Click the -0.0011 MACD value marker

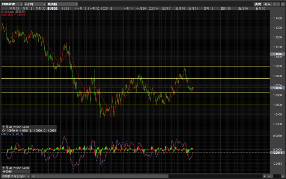(277, 153)
